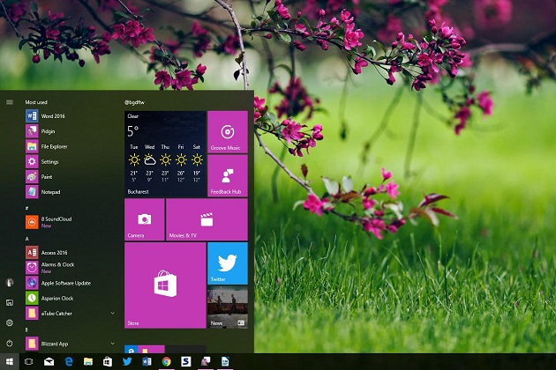The width and height of the screenshot is (556, 370).
Task: Open the Twitter tile
Action: click(227, 263)
